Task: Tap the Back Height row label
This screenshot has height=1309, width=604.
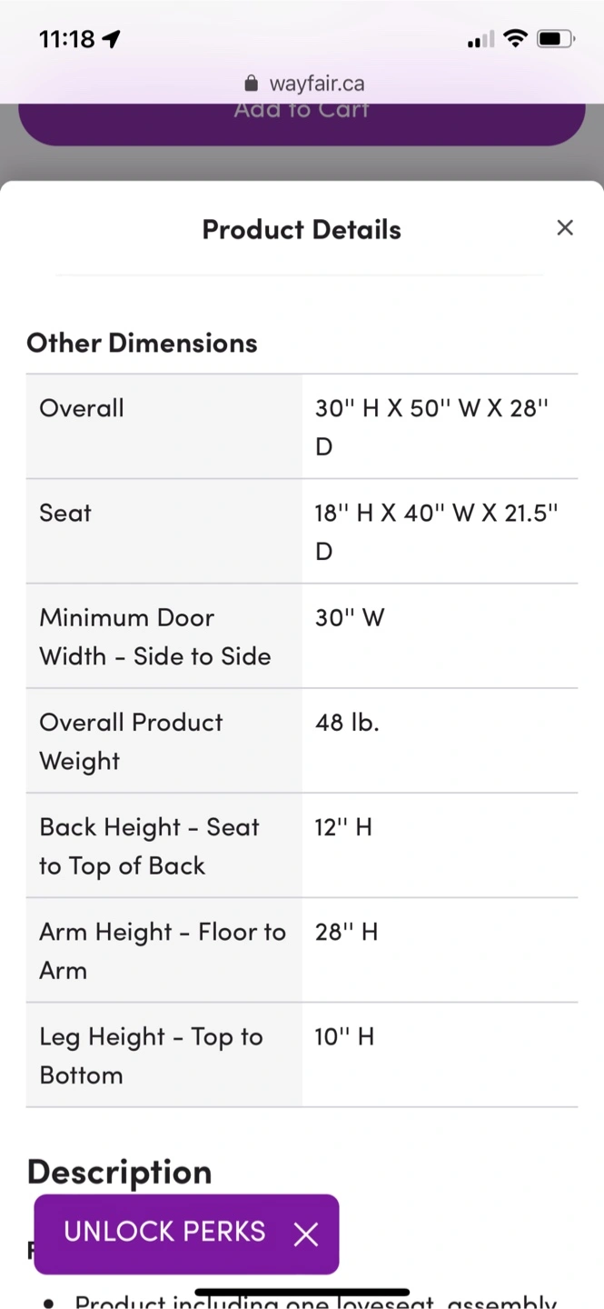Action: tap(163, 845)
